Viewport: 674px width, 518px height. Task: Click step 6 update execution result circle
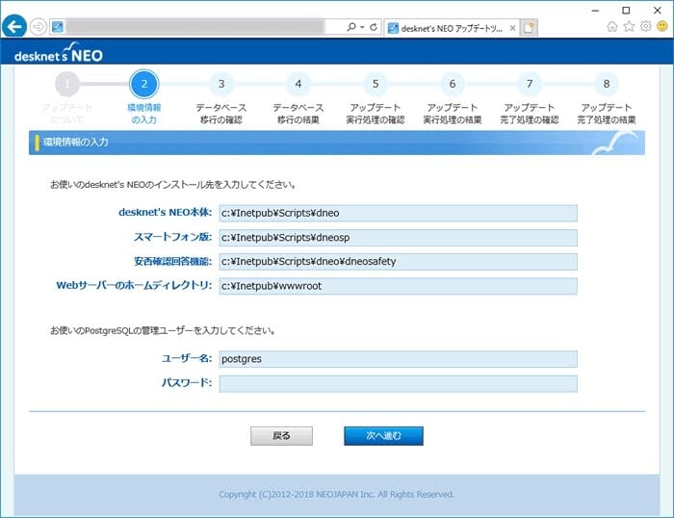coord(453,84)
